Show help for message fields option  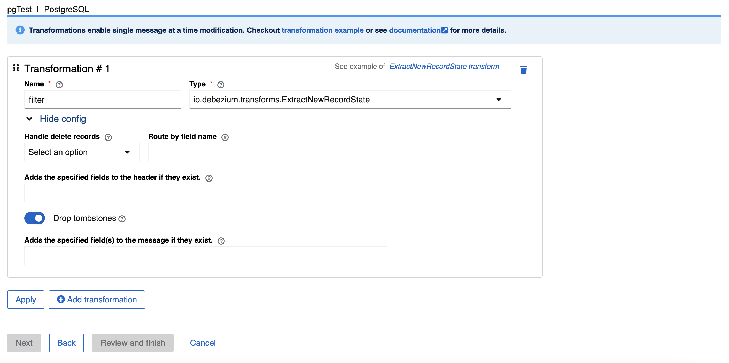coord(221,241)
